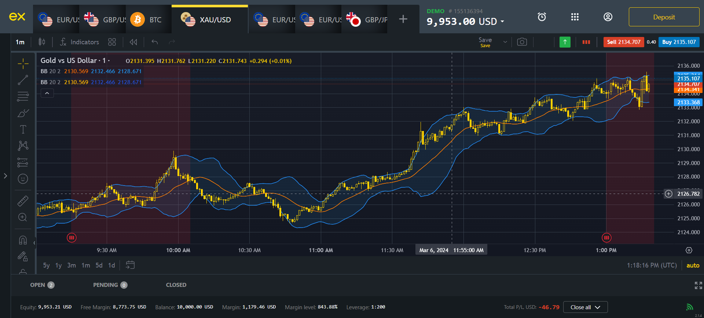Click the connection signal status icon
This screenshot has width=704, height=318.
click(x=690, y=307)
